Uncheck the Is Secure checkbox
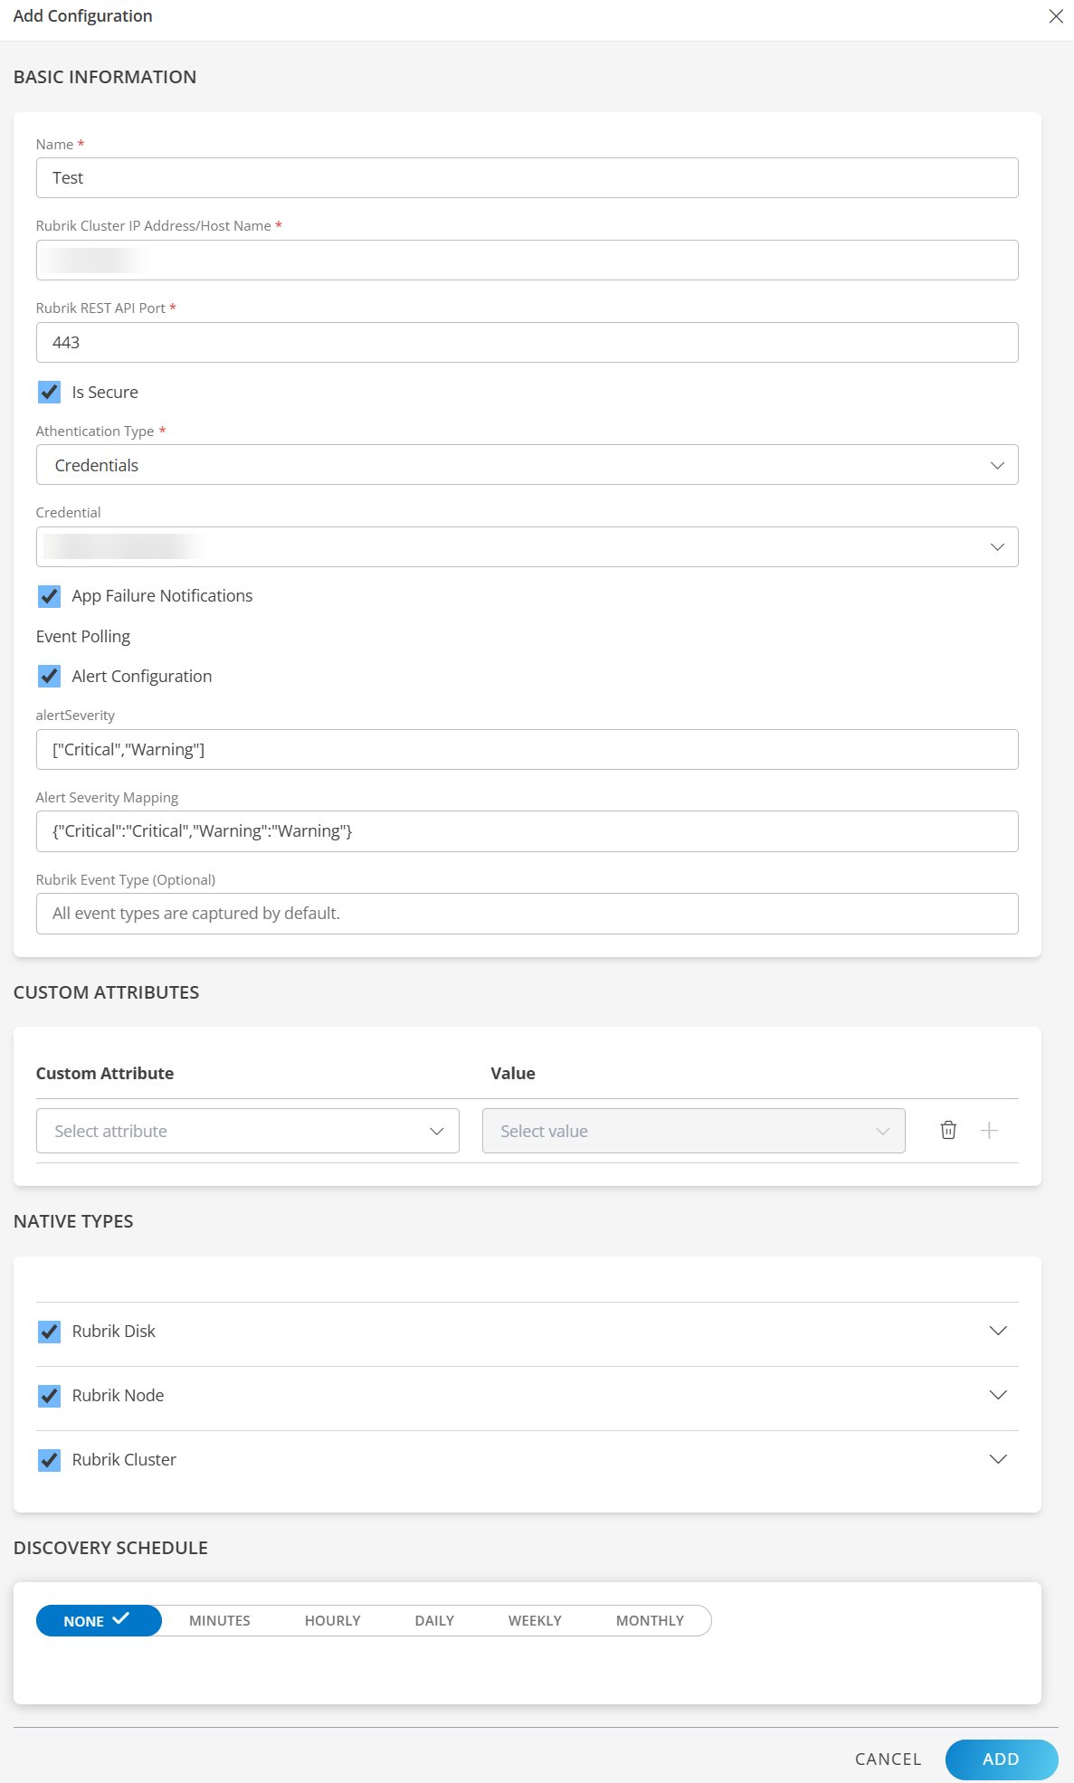The height and width of the screenshot is (1783, 1074). point(49,392)
